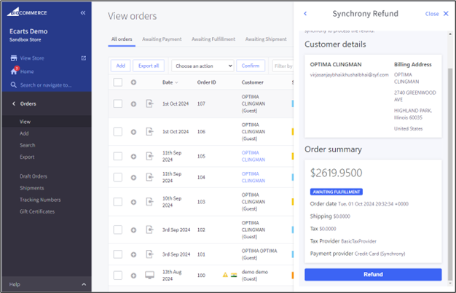Expand order 104 with its plus icon
Viewport: 456px width, 293px height.
pyautogui.click(x=133, y=177)
